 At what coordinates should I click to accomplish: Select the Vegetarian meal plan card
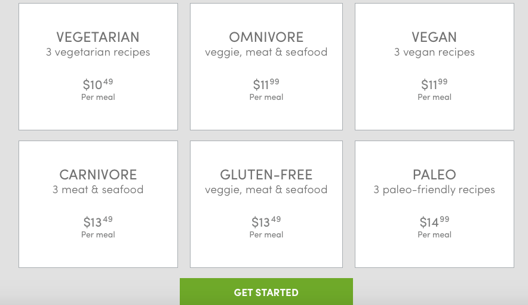[98, 66]
